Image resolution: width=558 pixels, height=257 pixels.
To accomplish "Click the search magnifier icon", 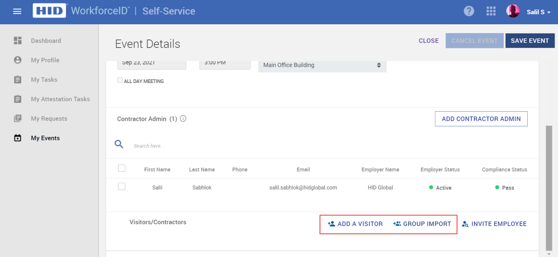I will coord(119,144).
